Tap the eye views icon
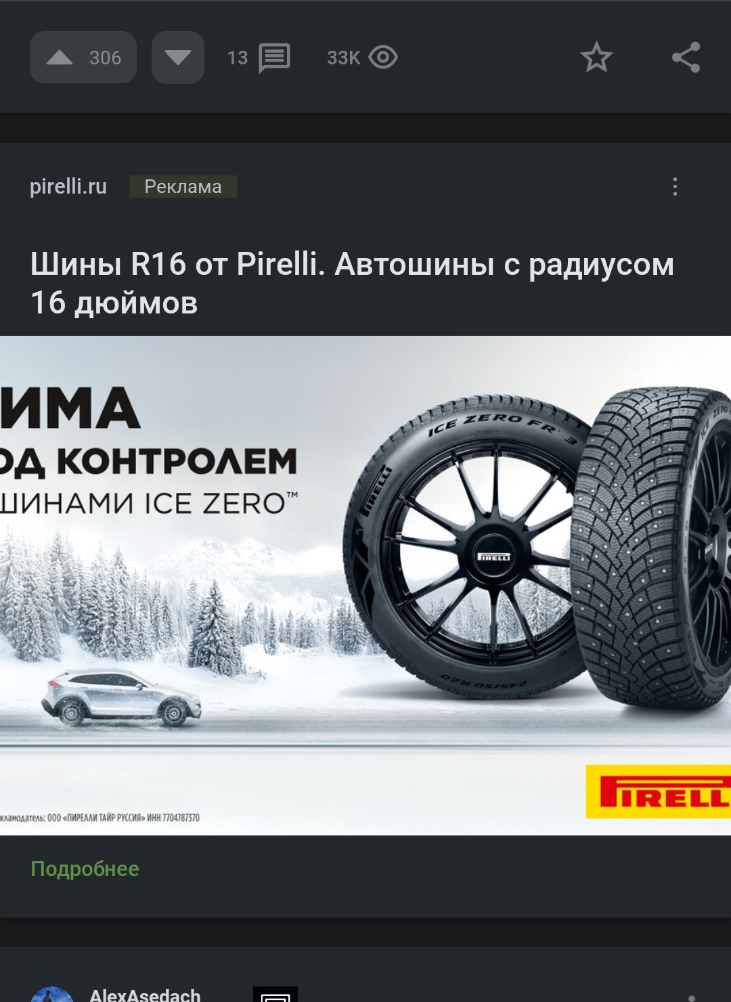This screenshot has width=731, height=1002. pyautogui.click(x=383, y=58)
